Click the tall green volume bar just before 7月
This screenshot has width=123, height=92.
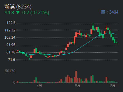pos(36,80)
